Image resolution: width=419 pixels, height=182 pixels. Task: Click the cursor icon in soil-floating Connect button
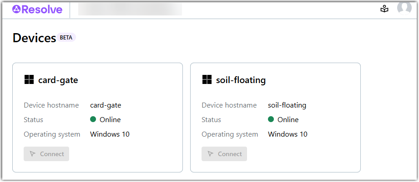pos(211,154)
